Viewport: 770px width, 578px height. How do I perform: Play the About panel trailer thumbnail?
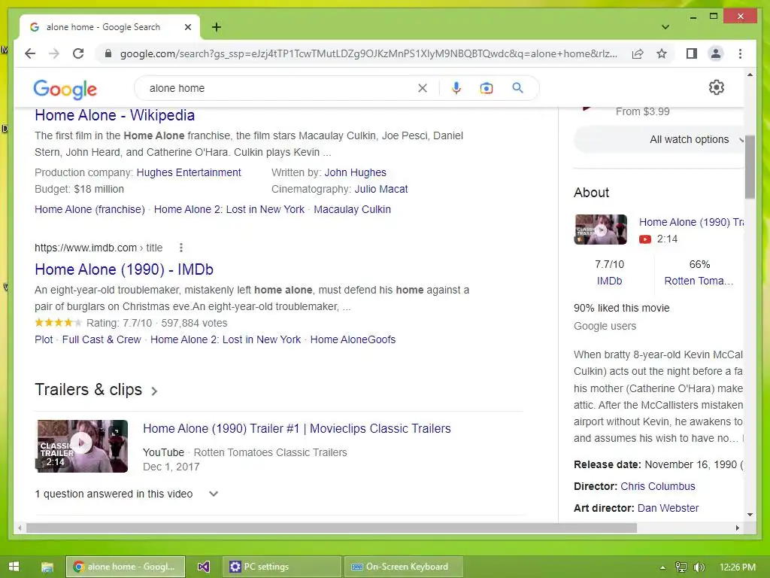[x=601, y=230]
